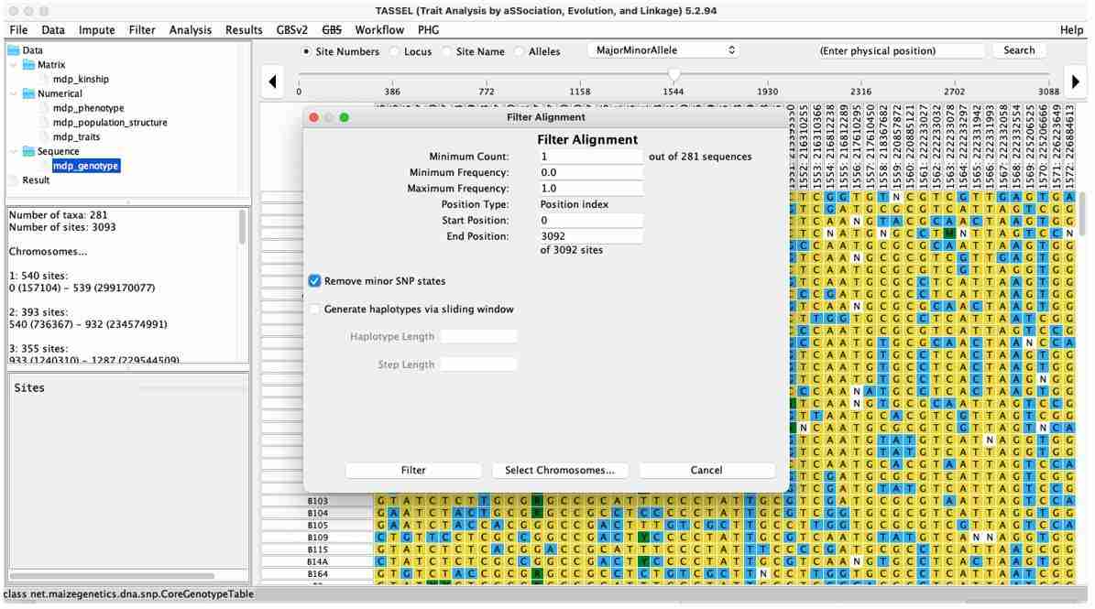
Task: Collapse the Matrix tree node
Action: (13, 65)
